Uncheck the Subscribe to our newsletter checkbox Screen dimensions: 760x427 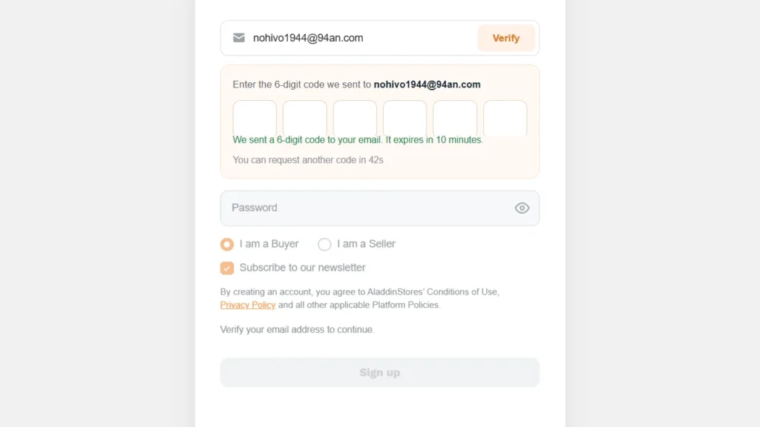pyautogui.click(x=227, y=268)
